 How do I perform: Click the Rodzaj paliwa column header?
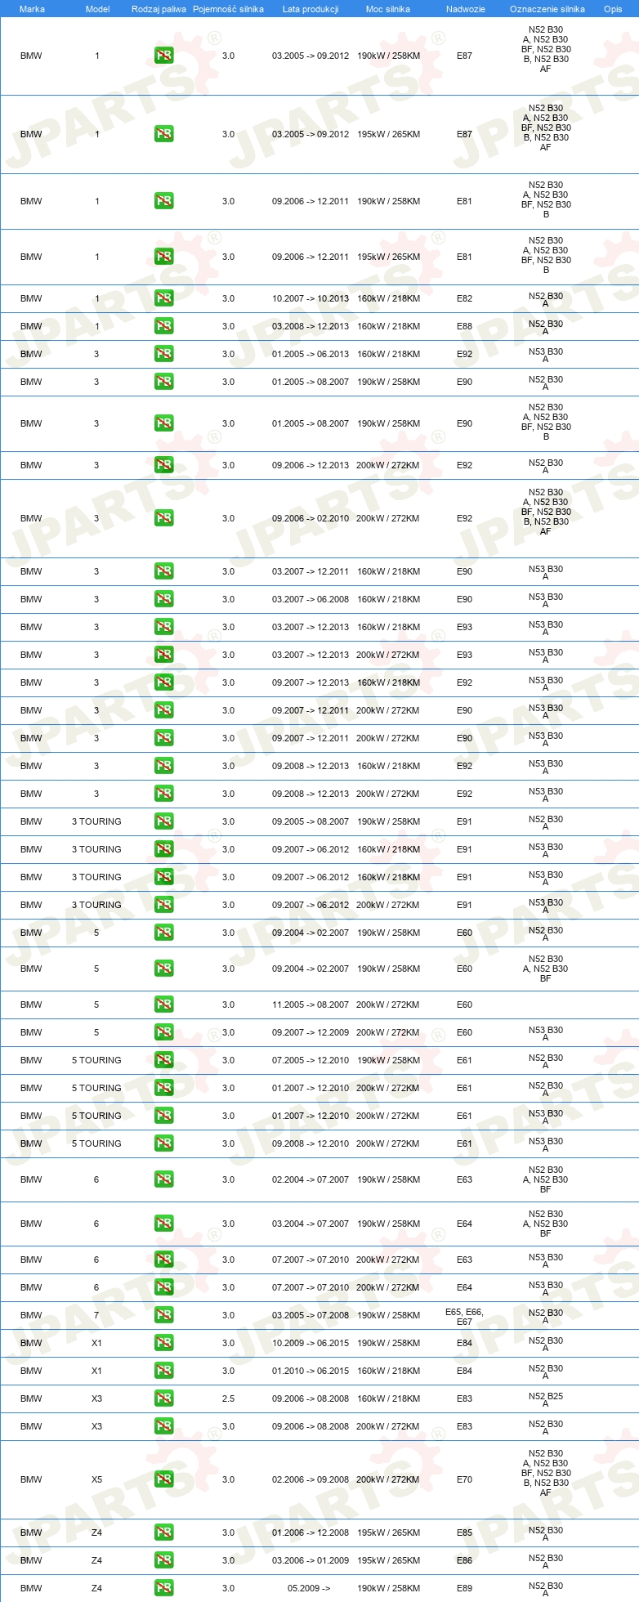[x=159, y=9]
